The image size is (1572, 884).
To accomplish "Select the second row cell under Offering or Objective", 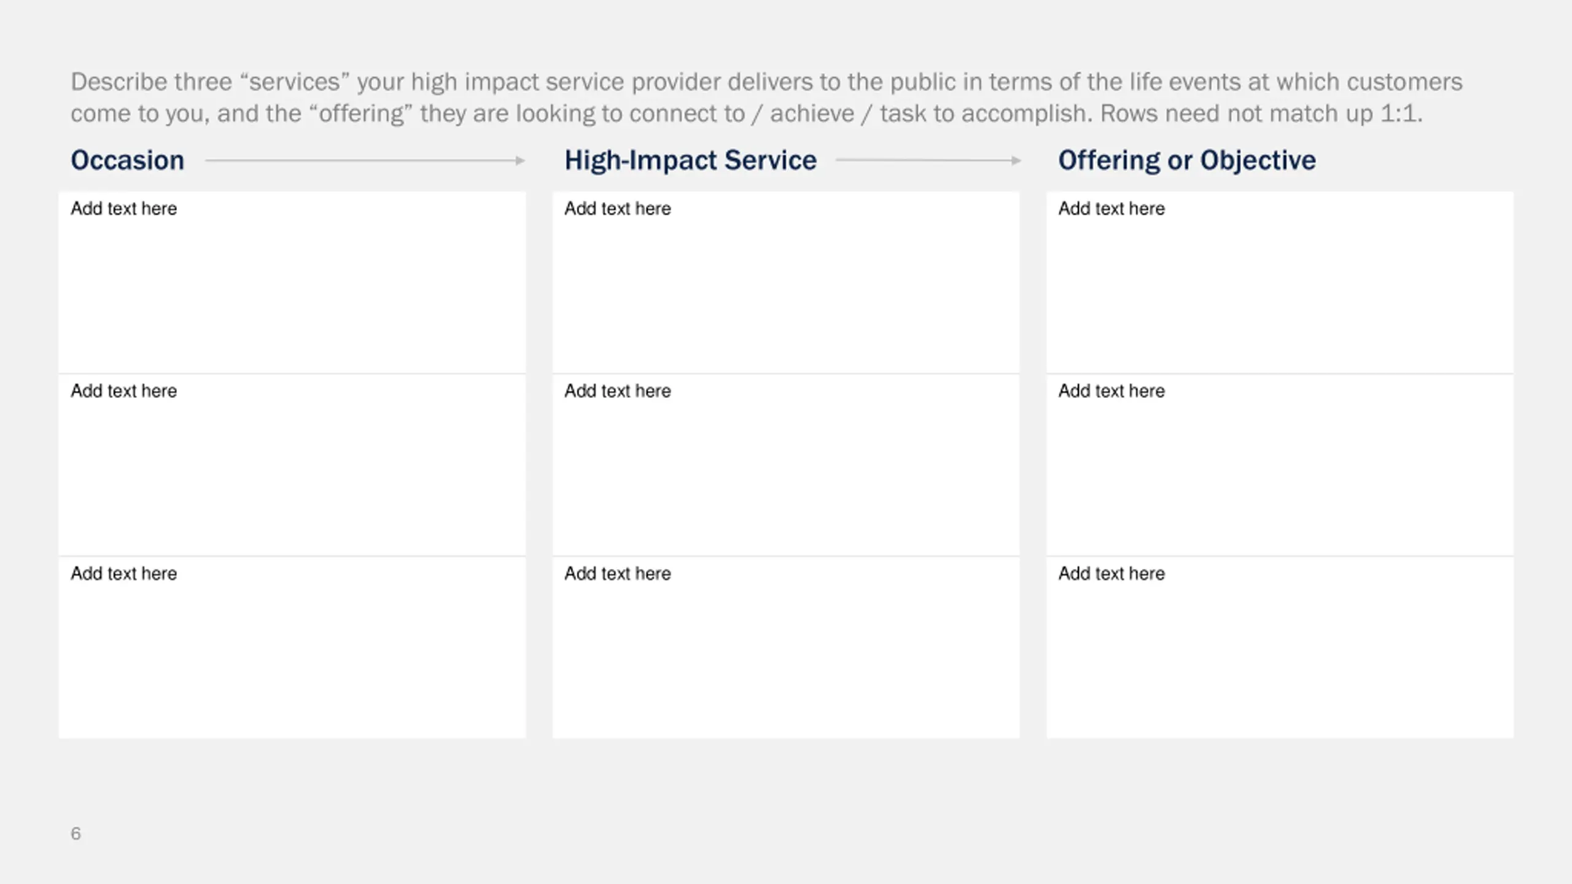I will click(x=1280, y=465).
